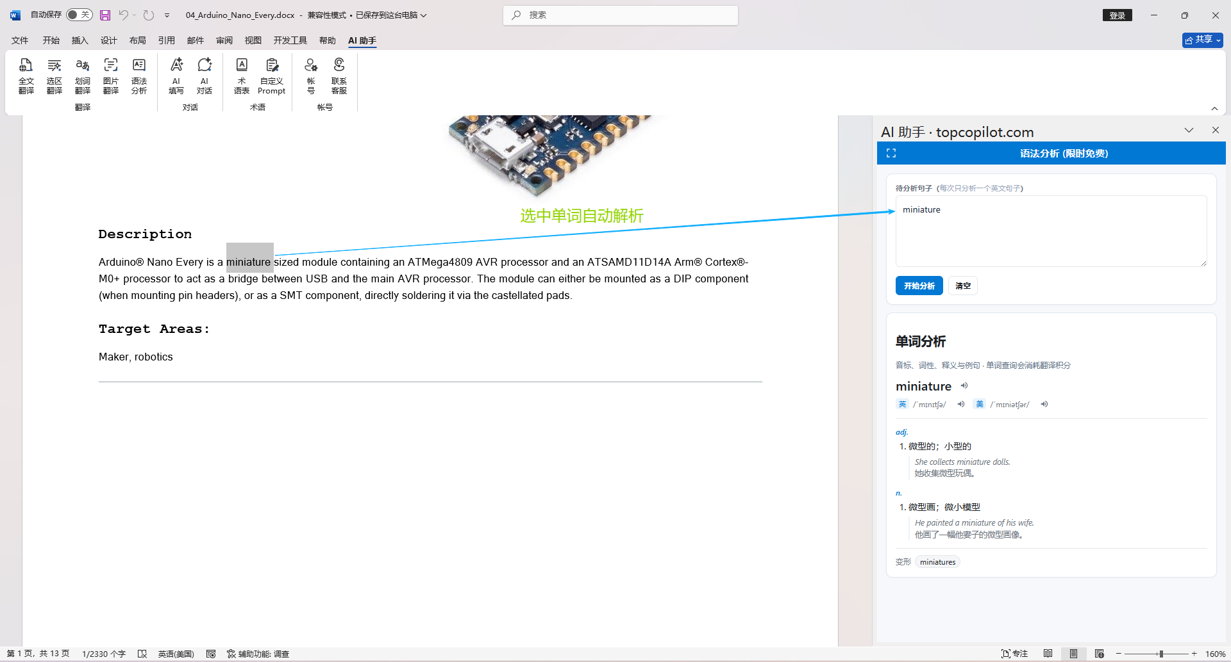Open the document save-location dropdown in title
1231x662 pixels.
pos(423,15)
